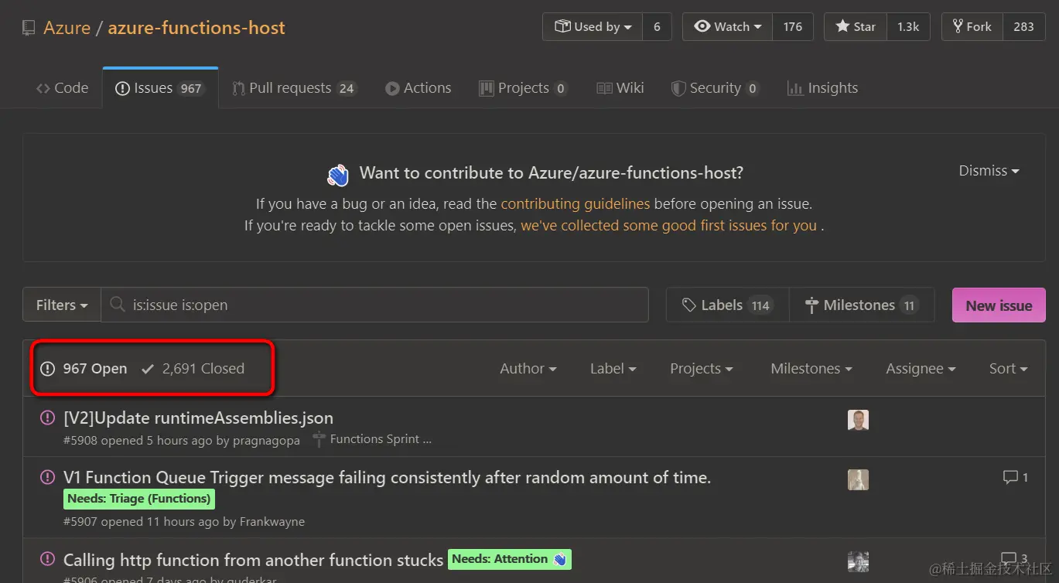Image resolution: width=1059 pixels, height=583 pixels.
Task: Open the Watch dropdown
Action: 728,27
